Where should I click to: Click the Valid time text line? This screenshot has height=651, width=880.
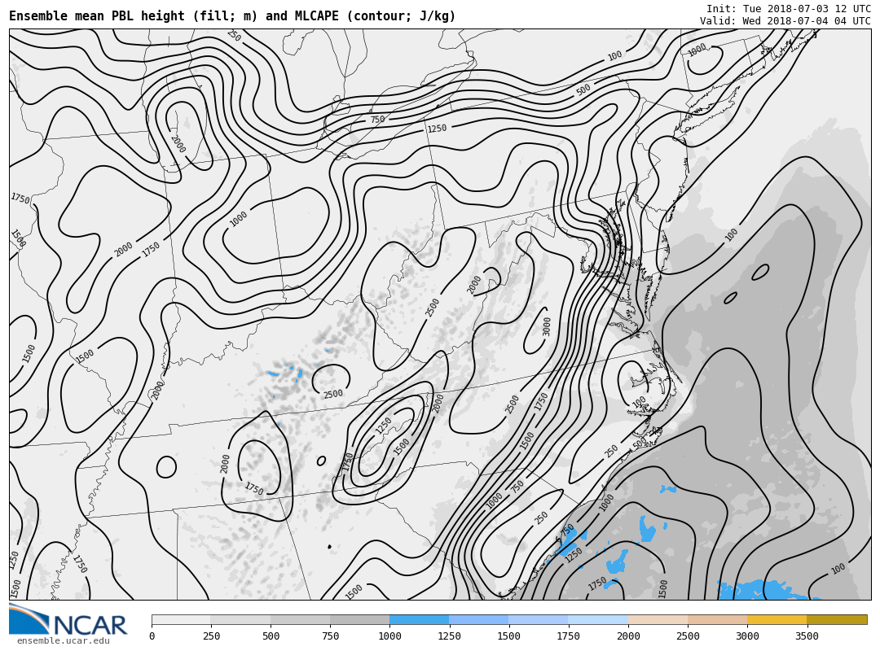coord(785,21)
